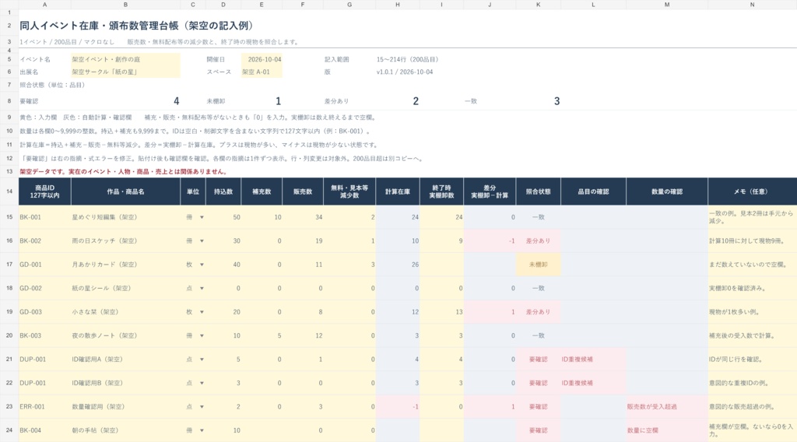This screenshot has width=797, height=442.
Task: Select column C header
Action: tap(193, 5)
